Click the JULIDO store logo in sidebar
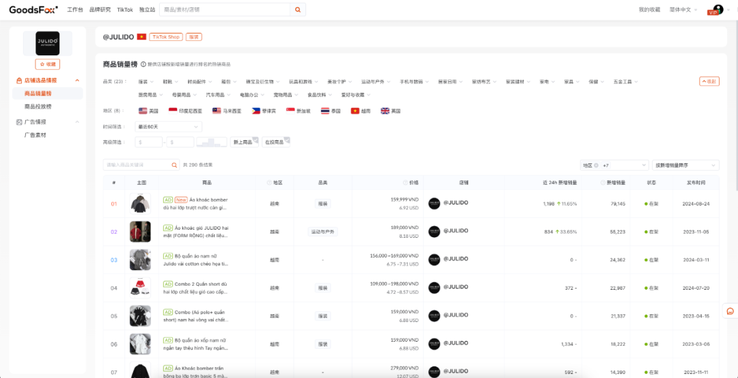738x378 pixels. (48, 43)
